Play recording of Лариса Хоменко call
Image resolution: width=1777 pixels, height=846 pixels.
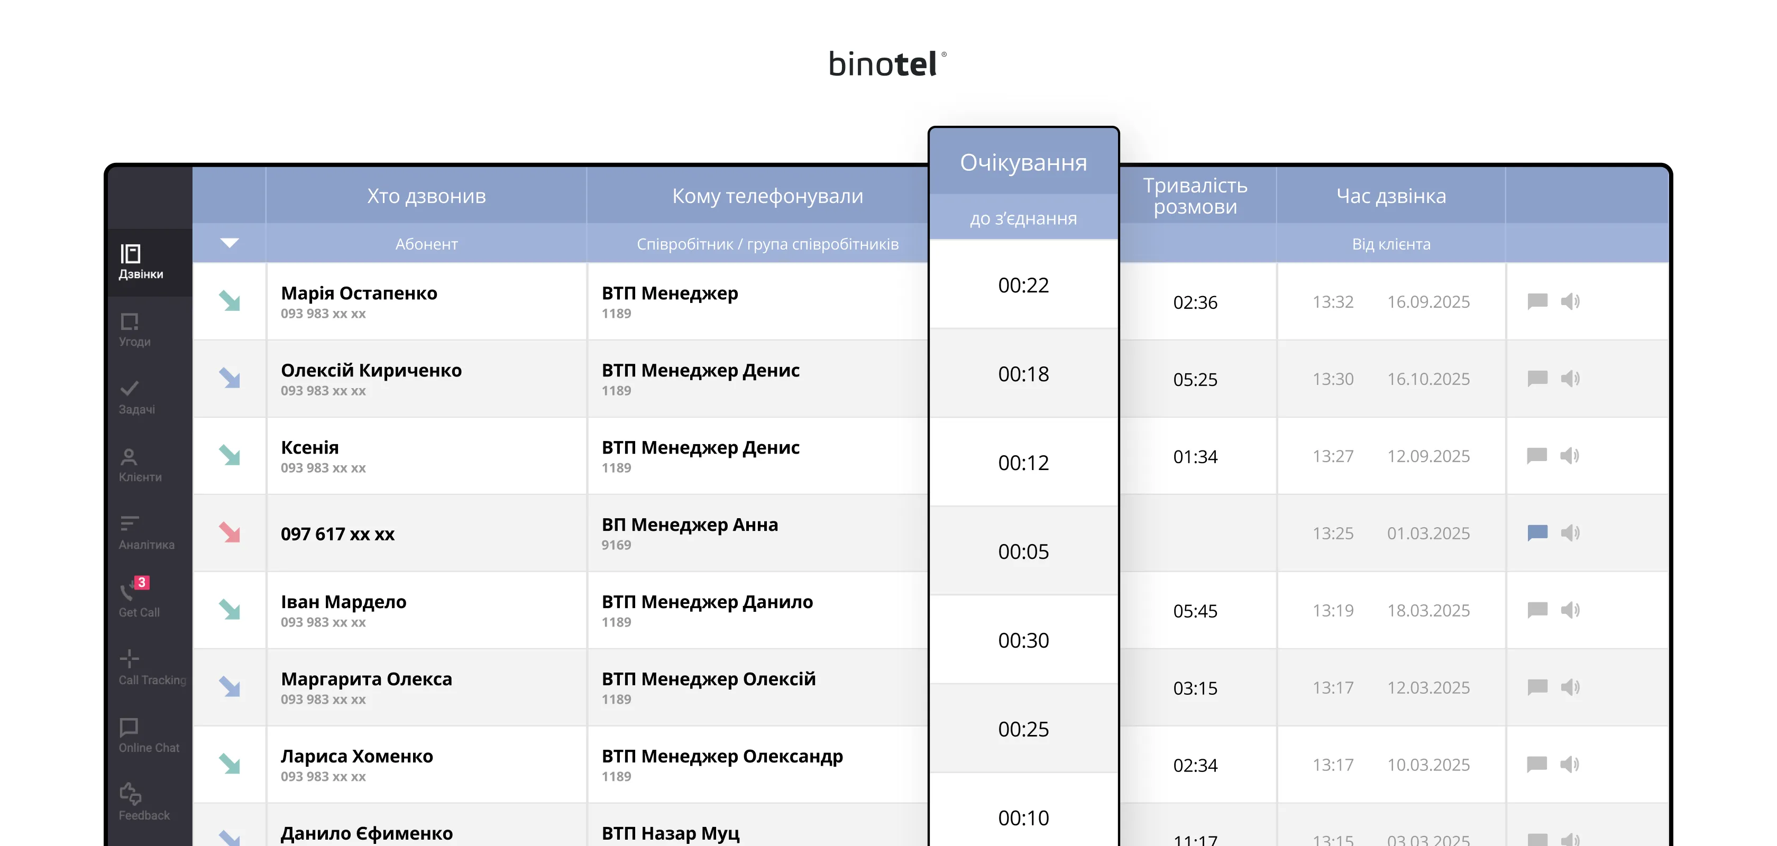(1570, 765)
